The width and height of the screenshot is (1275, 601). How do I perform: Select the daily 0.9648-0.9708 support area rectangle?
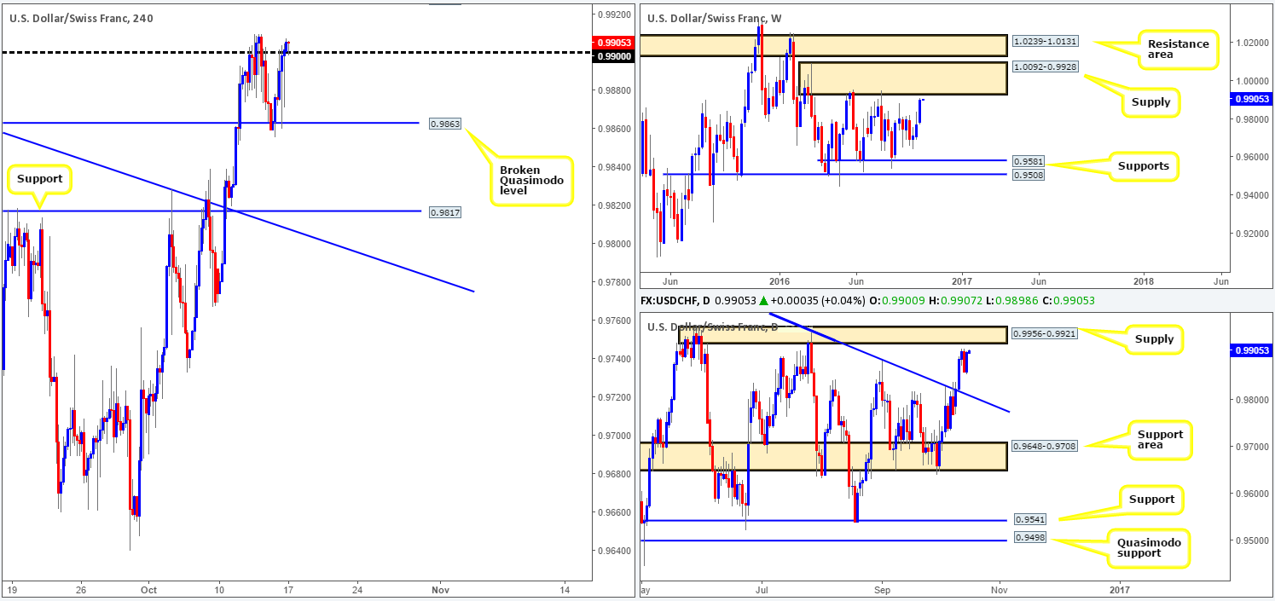tap(824, 456)
